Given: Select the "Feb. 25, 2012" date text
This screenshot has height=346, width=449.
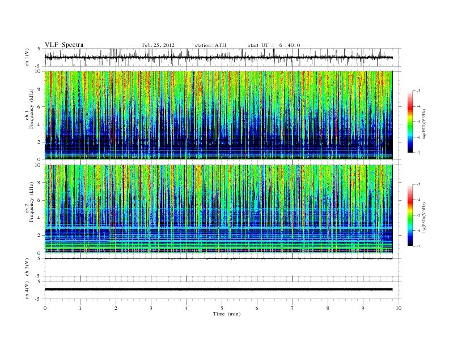Looking at the screenshot, I should click(x=158, y=45).
